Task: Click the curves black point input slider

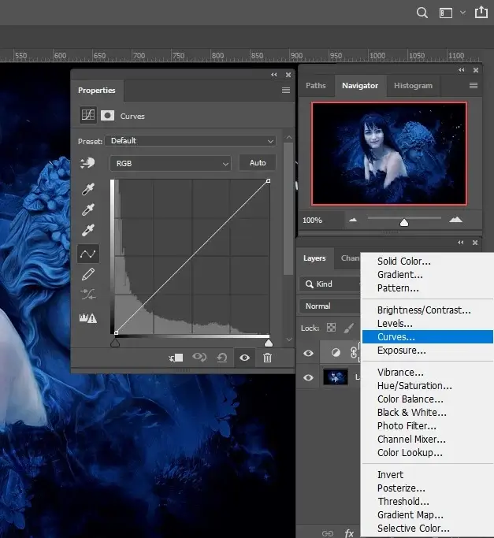Action: pos(115,343)
